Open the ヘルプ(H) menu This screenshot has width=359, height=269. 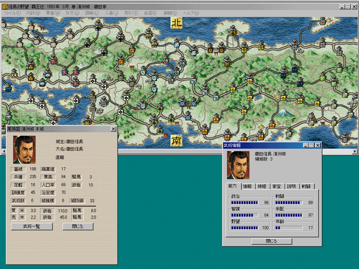click(191, 13)
